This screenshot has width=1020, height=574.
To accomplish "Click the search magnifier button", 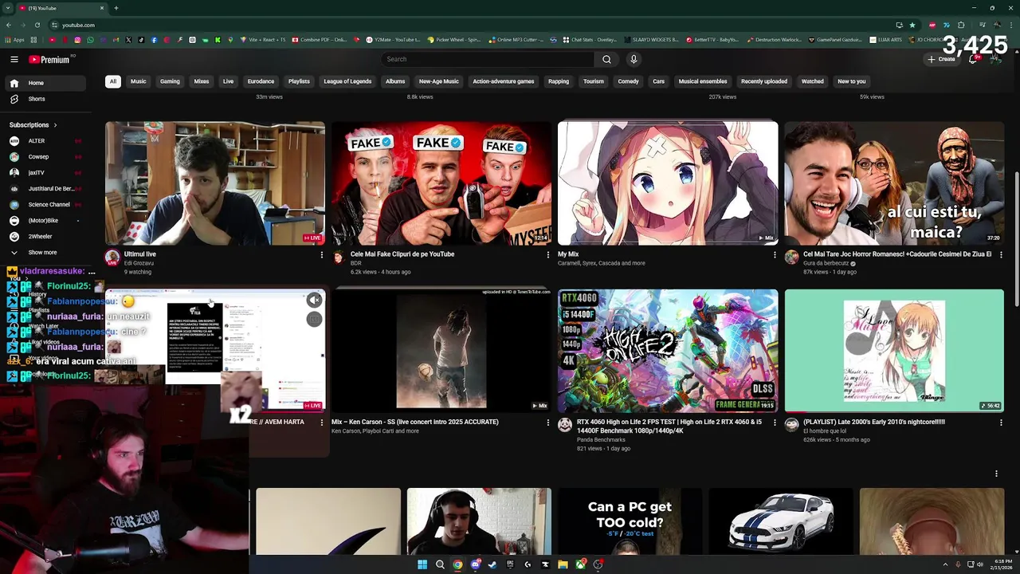I will click(606, 59).
